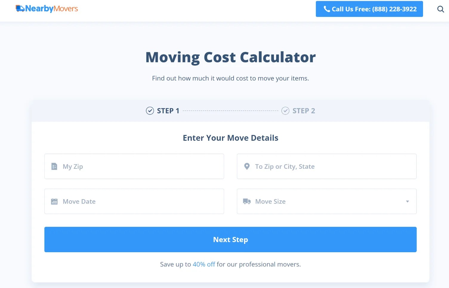Click the moving truck icon in Move Size field
This screenshot has width=449, height=288.
tap(247, 201)
